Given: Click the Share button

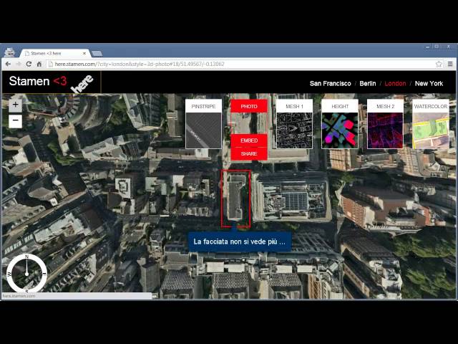Looking at the screenshot, I should pyautogui.click(x=249, y=154).
